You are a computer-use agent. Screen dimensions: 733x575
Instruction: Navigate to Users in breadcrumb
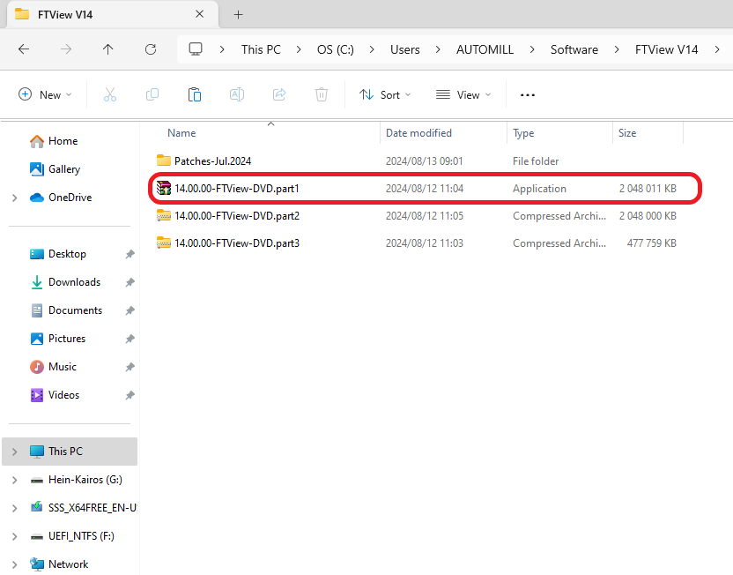point(405,49)
